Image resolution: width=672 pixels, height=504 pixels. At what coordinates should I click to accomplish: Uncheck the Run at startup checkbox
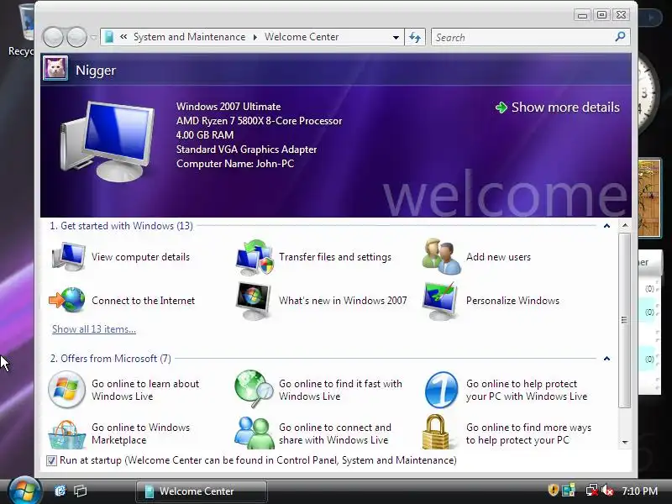pyautogui.click(x=51, y=460)
